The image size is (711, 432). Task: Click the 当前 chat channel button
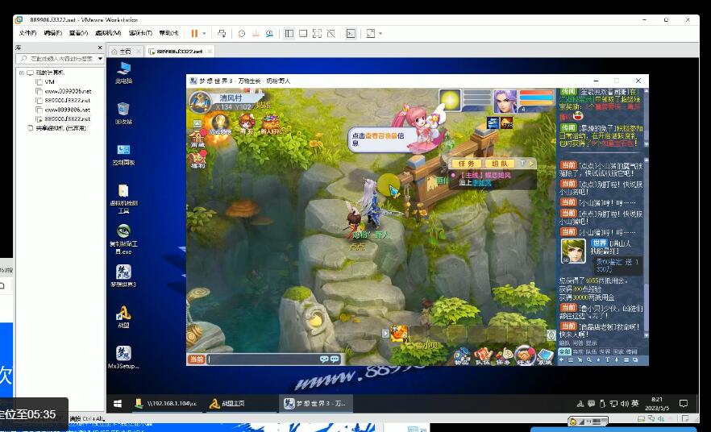coord(197,359)
